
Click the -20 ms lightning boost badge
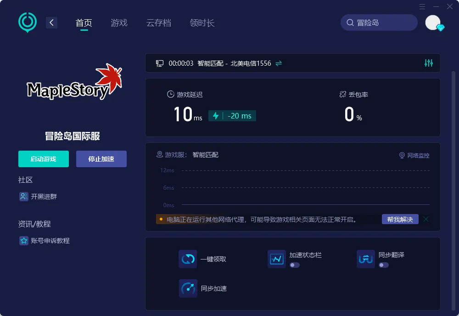pyautogui.click(x=232, y=116)
